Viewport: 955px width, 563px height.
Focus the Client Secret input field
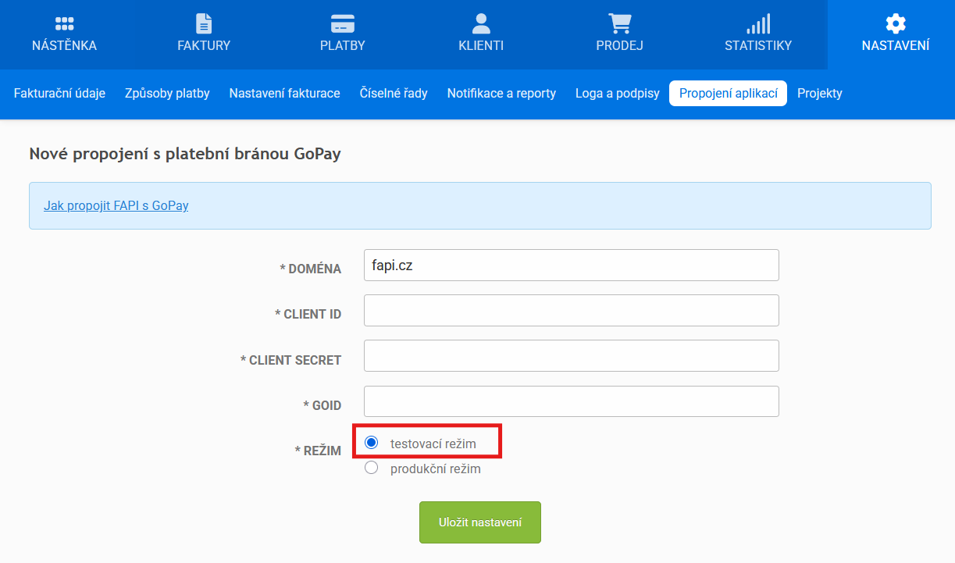click(572, 355)
